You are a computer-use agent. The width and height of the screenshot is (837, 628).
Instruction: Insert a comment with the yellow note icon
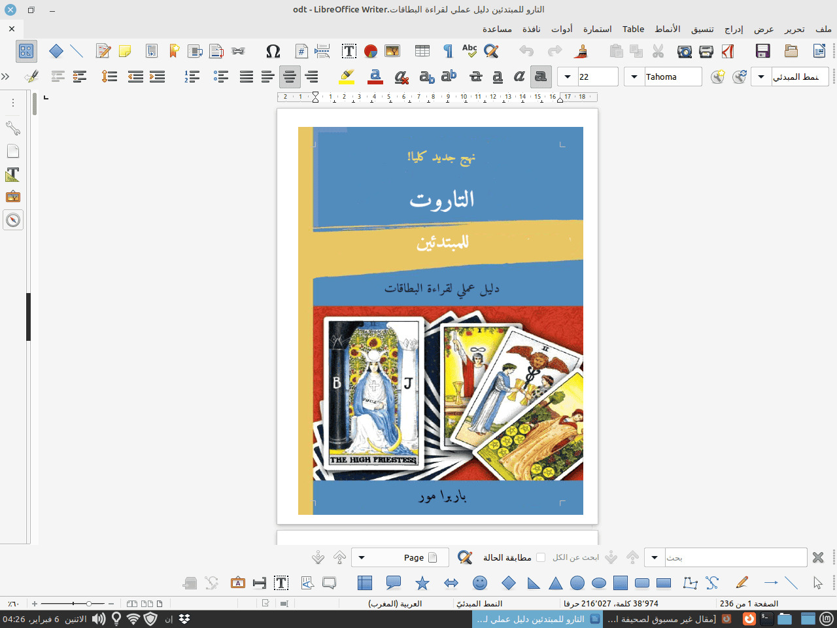[124, 51]
